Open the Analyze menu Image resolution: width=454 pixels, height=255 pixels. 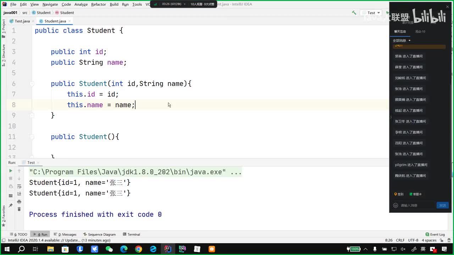pyautogui.click(x=81, y=4)
